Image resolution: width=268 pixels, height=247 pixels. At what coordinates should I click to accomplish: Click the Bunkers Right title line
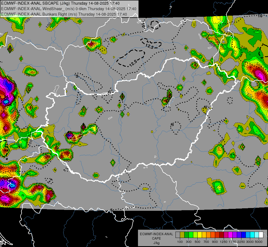tap(64, 14)
